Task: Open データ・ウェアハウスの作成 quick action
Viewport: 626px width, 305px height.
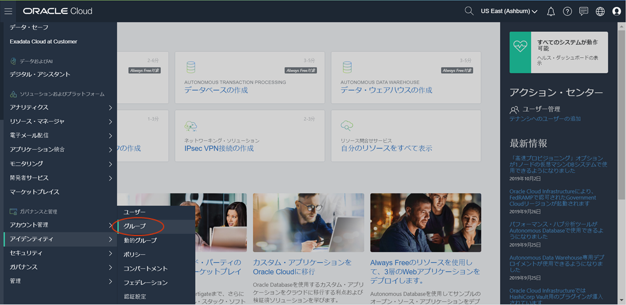Action: tap(386, 90)
